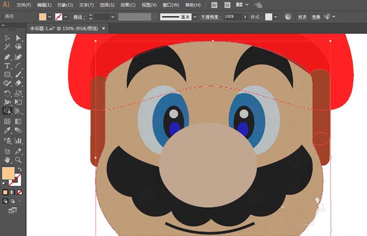This screenshot has height=236, width=367.
Task: Click the 不透明度 opacity label link
Action: click(x=211, y=17)
